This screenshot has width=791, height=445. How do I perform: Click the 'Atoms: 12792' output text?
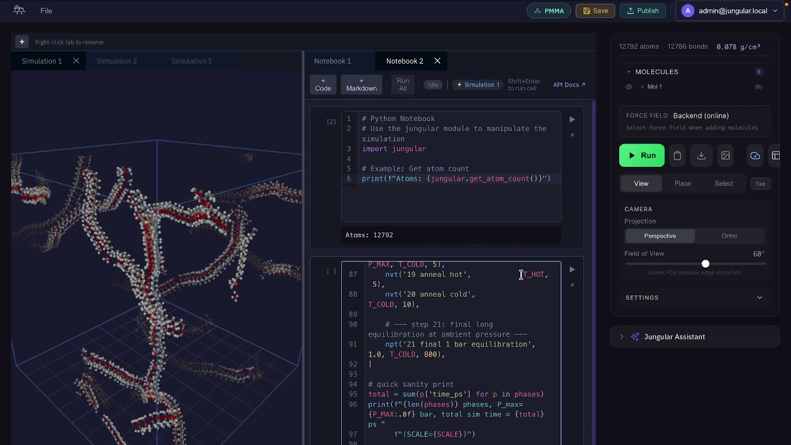pos(369,235)
